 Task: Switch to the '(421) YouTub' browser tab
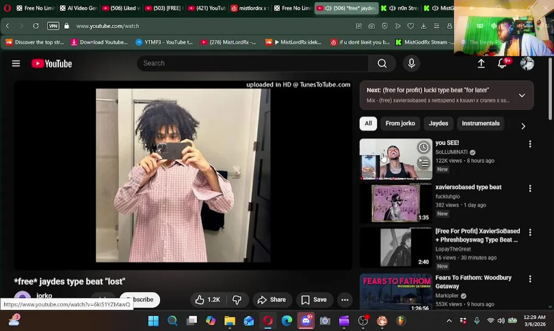(x=206, y=8)
